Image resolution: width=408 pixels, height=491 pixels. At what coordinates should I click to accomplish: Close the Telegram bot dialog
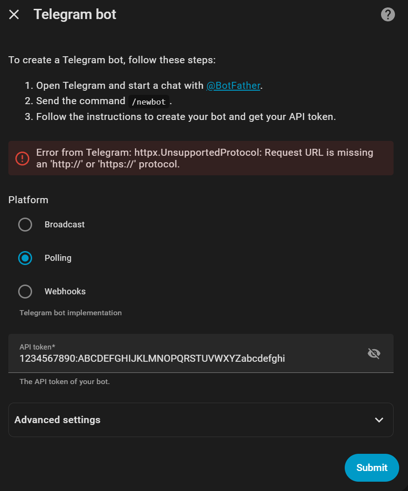click(14, 14)
